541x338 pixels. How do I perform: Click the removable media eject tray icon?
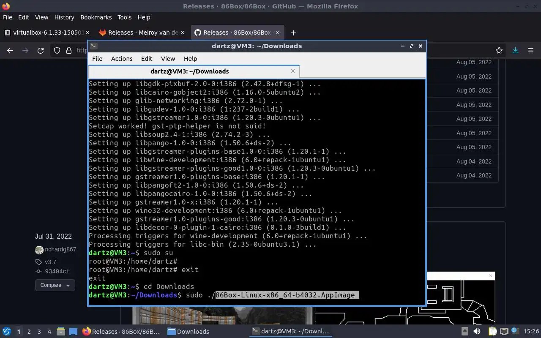465,331
